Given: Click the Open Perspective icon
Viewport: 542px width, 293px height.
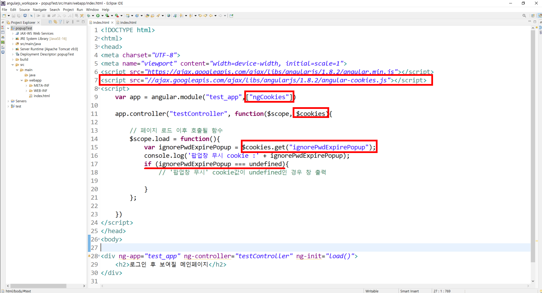Looking at the screenshot, I should pos(533,16).
